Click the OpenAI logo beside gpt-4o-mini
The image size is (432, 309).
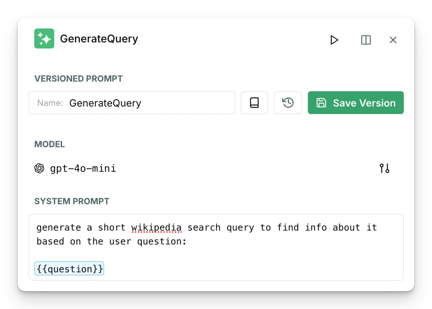39,168
